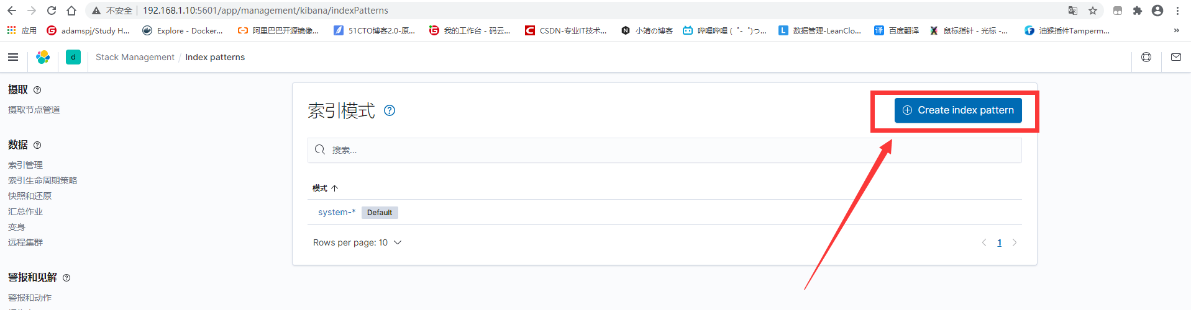The width and height of the screenshot is (1191, 310).
Task: Go to Stack Management breadcrumb
Action: pyautogui.click(x=135, y=57)
